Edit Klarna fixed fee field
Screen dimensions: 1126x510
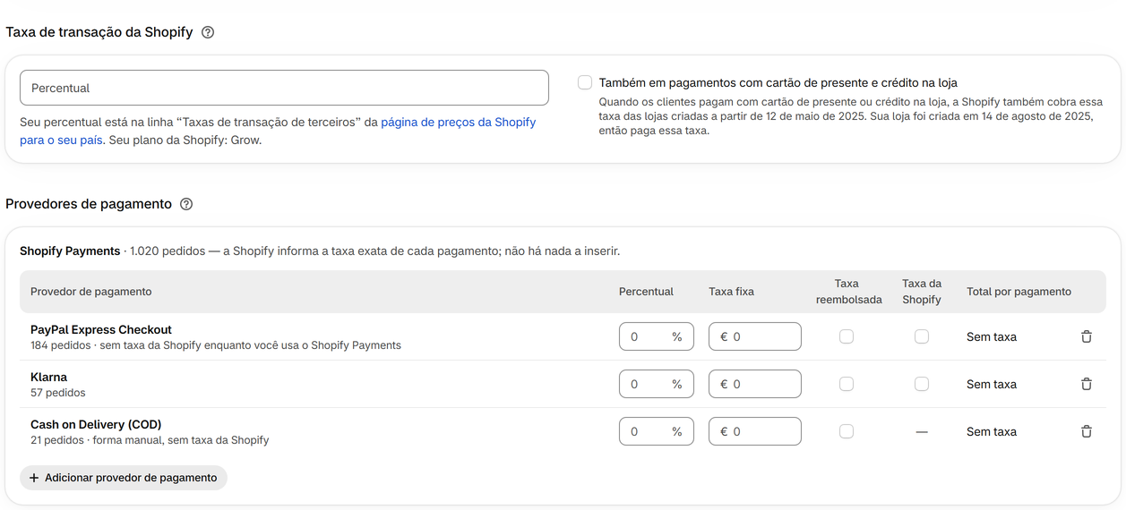[755, 384]
